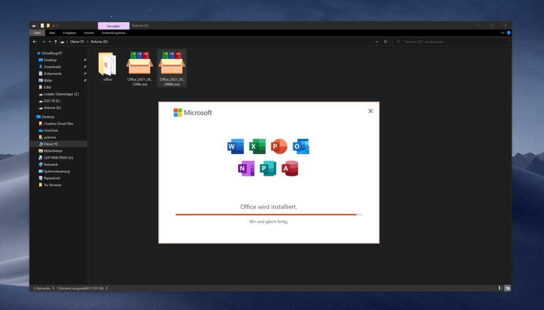Click the Microsoft logo in installer dialog

(192, 113)
